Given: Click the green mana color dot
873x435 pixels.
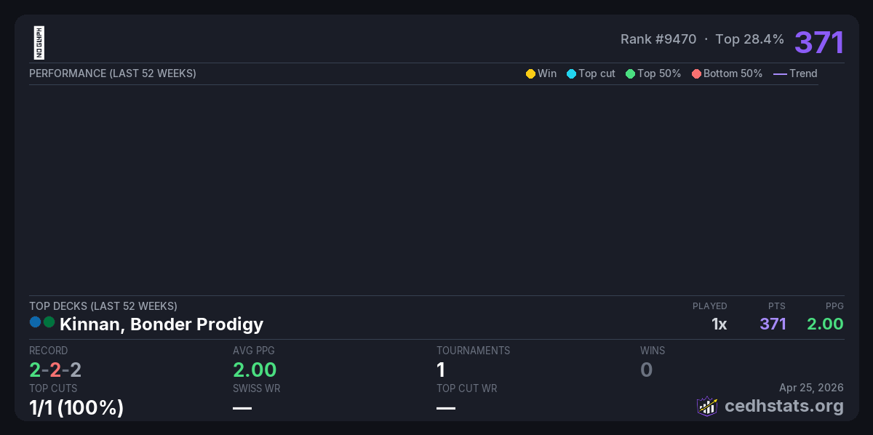Looking at the screenshot, I should (49, 322).
